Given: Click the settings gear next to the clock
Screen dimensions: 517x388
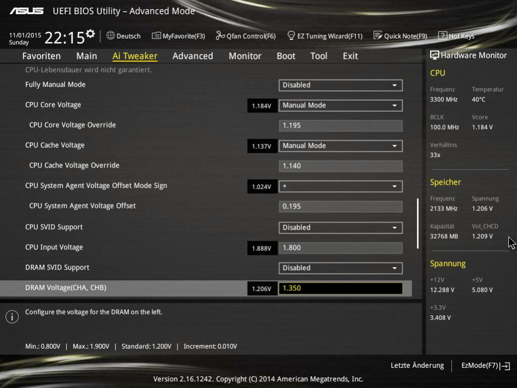Looking at the screenshot, I should 90,34.
